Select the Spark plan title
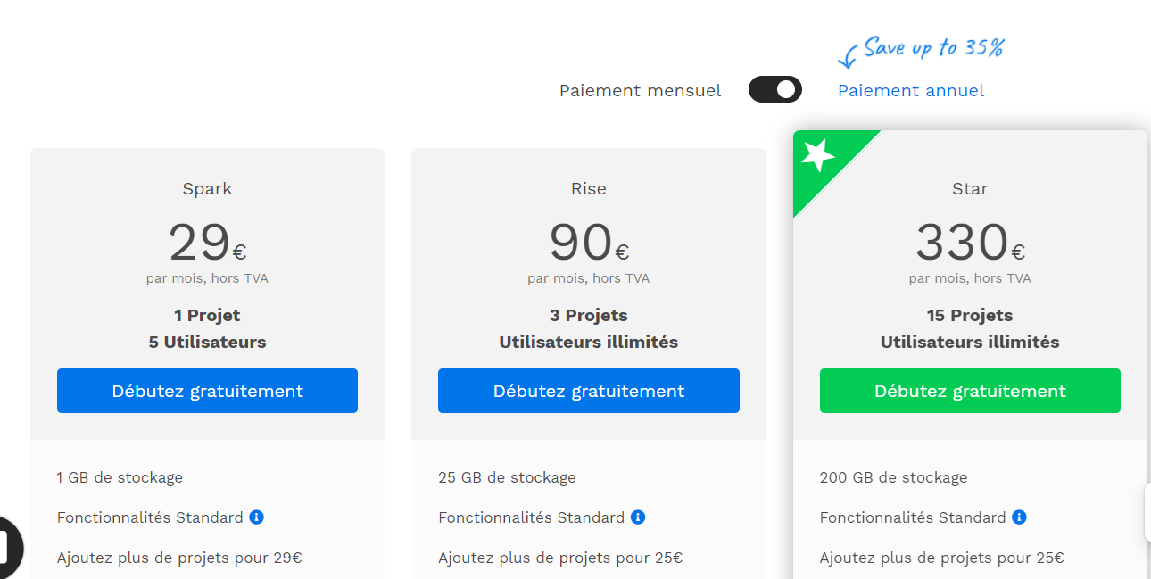 tap(207, 188)
